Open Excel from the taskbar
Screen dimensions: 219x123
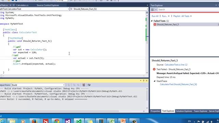tap(112, 121)
